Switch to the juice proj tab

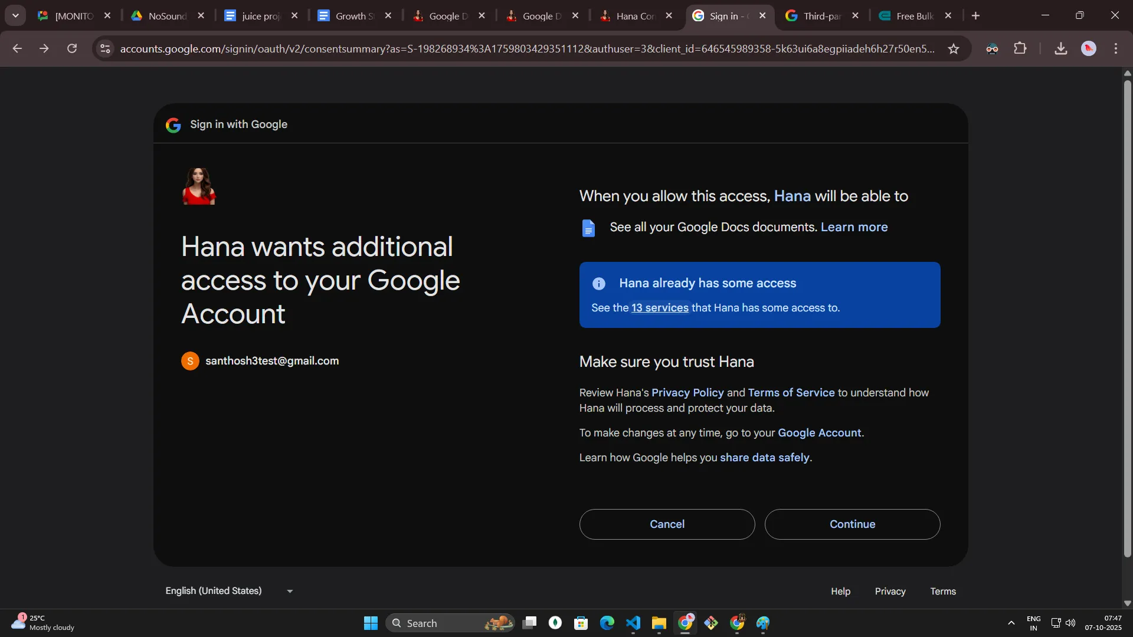click(x=261, y=16)
